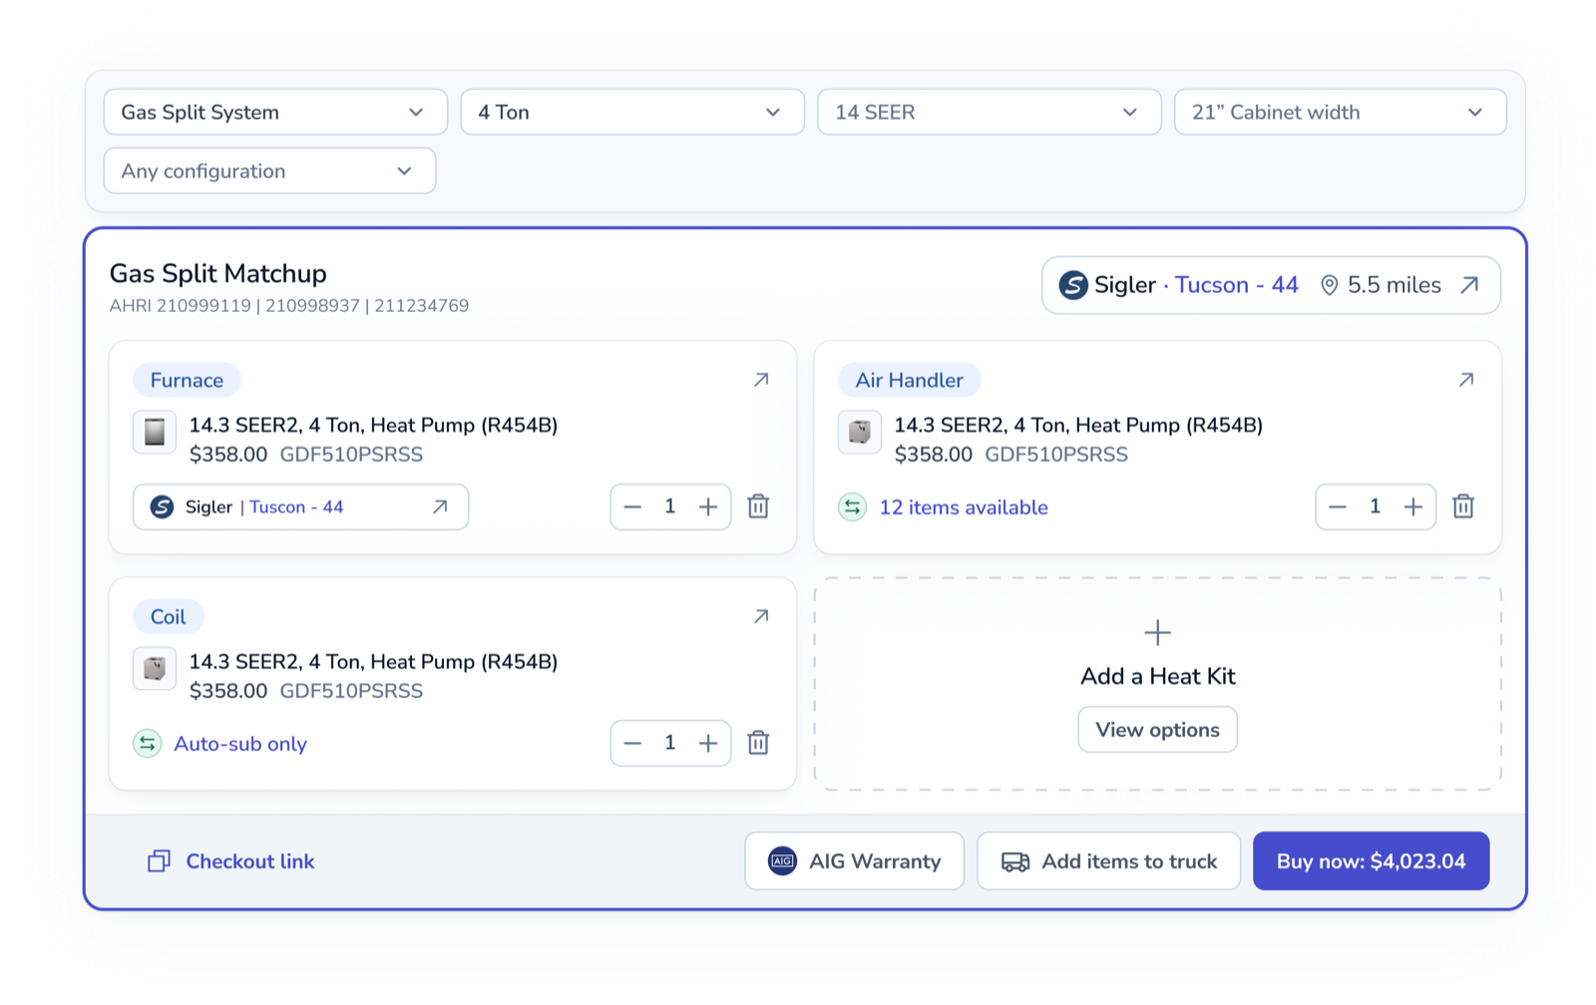Click the plus icon above Add a Heat Kit
1596x1005 pixels.
pyautogui.click(x=1157, y=632)
